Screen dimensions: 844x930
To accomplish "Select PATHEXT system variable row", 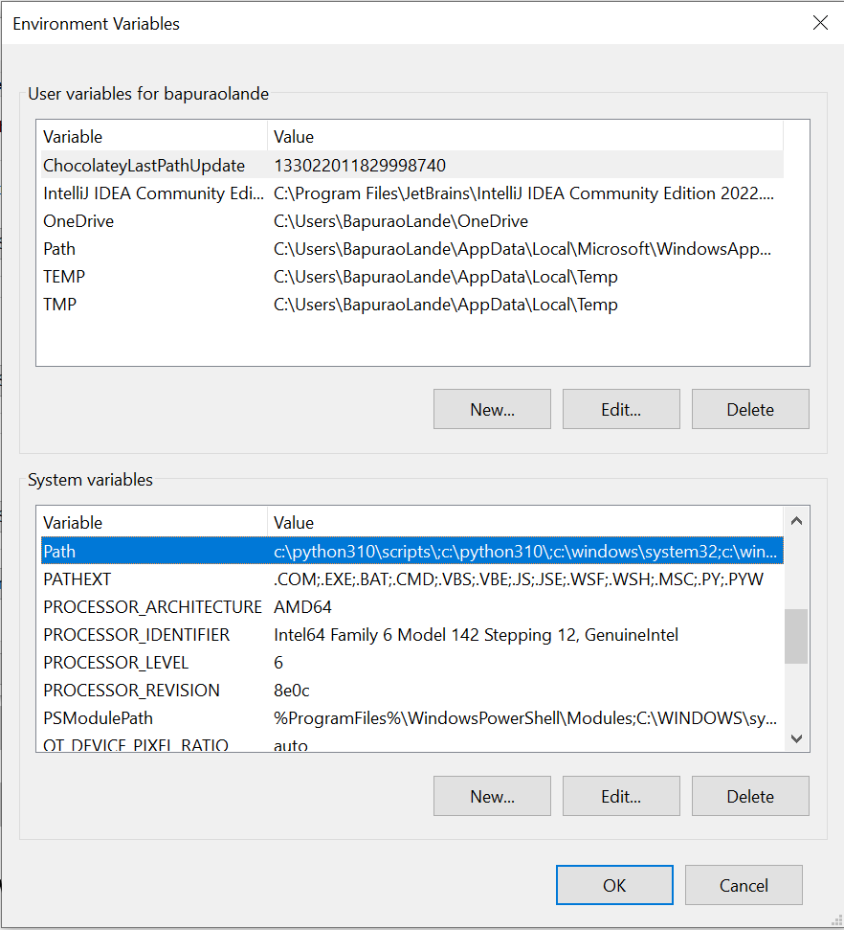I will [x=78, y=579].
